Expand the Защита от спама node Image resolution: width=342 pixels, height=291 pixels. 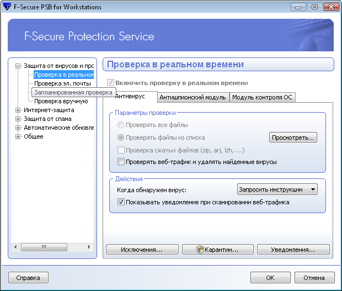[x=18, y=119]
